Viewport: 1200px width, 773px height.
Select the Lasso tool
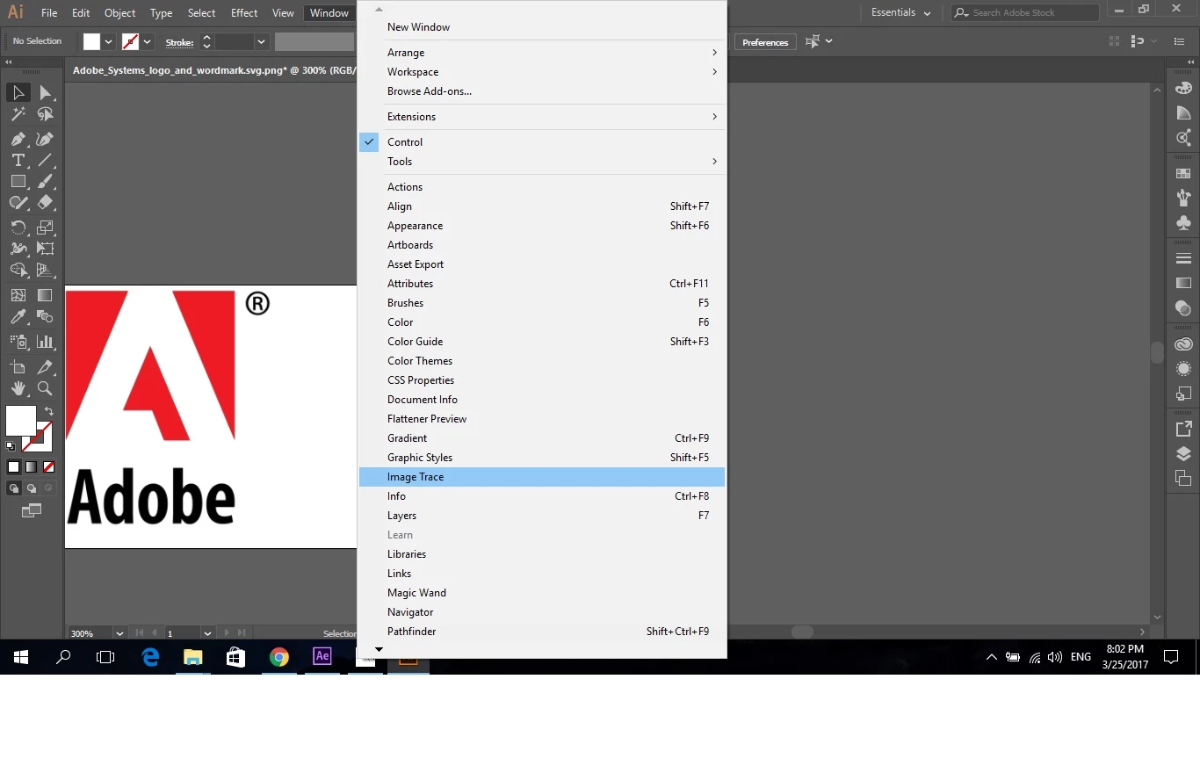tap(45, 113)
